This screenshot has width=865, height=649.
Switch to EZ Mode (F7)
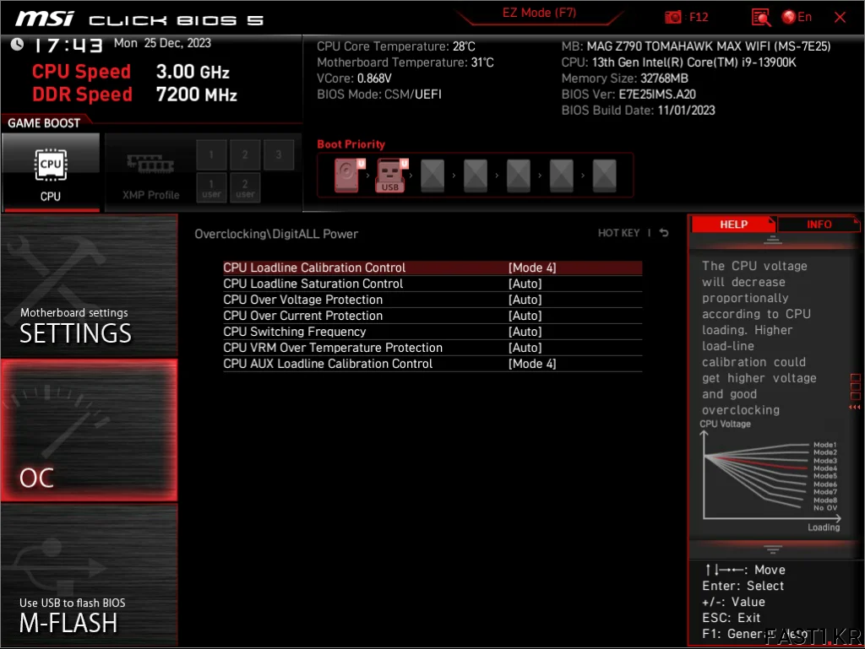pos(539,13)
